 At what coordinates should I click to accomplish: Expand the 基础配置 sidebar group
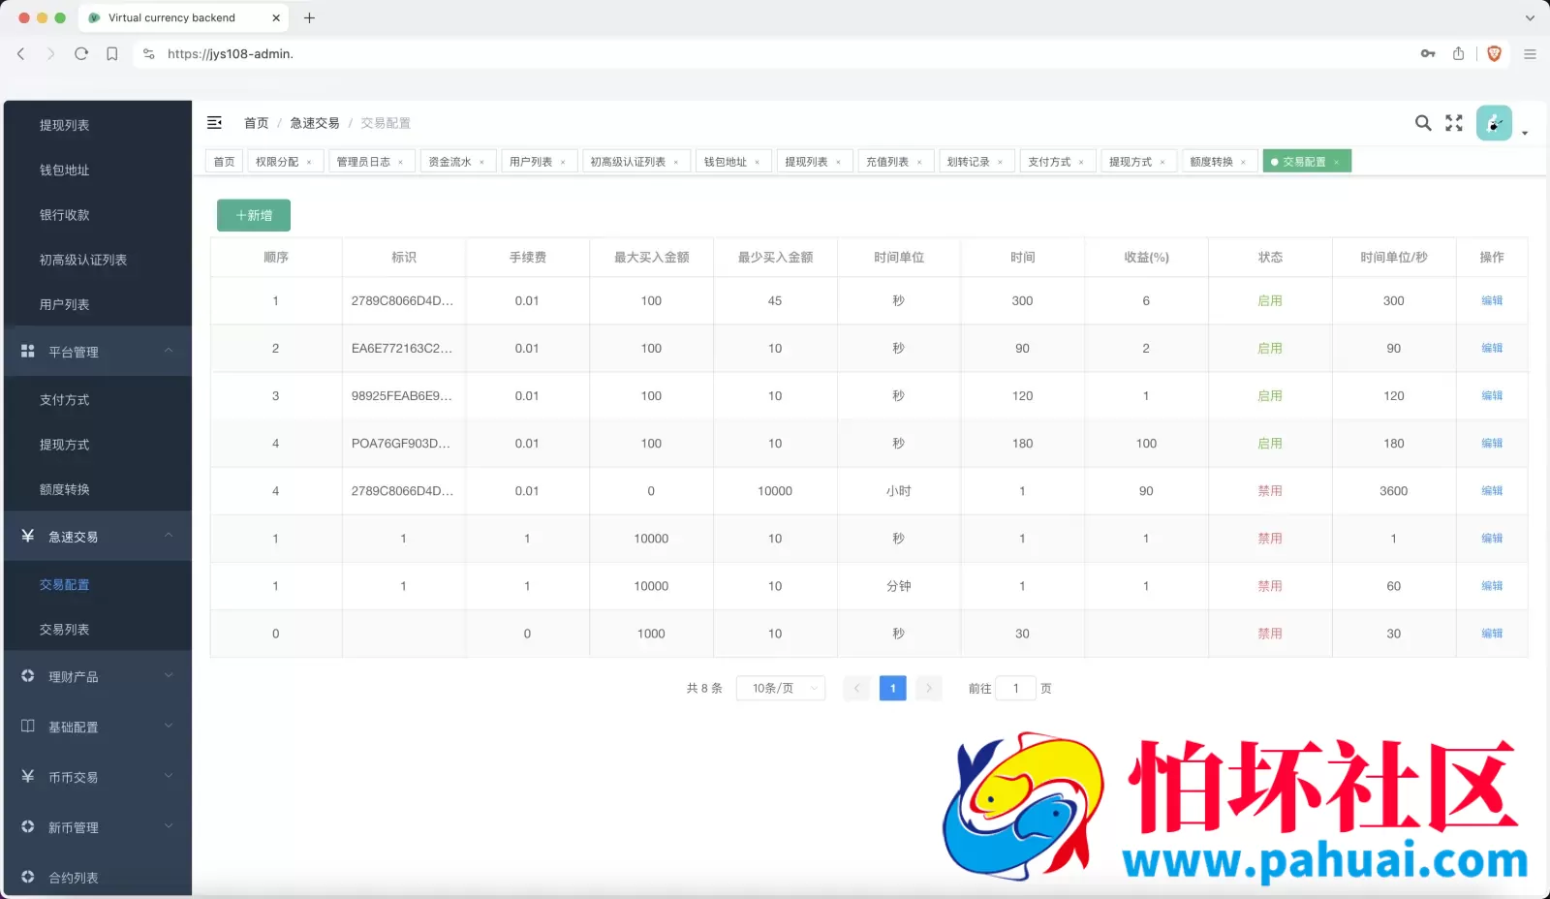click(98, 727)
